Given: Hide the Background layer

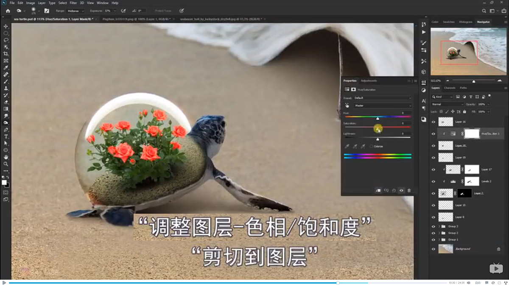Looking at the screenshot, I should [433, 249].
